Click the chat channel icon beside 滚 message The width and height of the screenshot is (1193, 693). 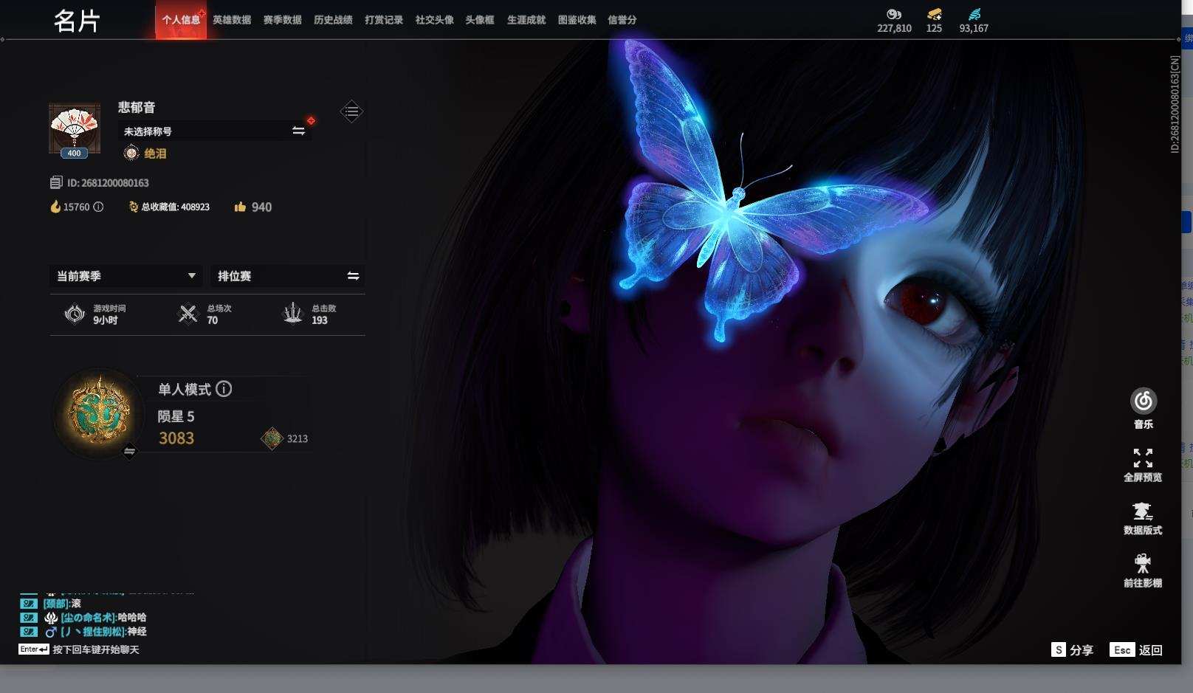click(28, 603)
